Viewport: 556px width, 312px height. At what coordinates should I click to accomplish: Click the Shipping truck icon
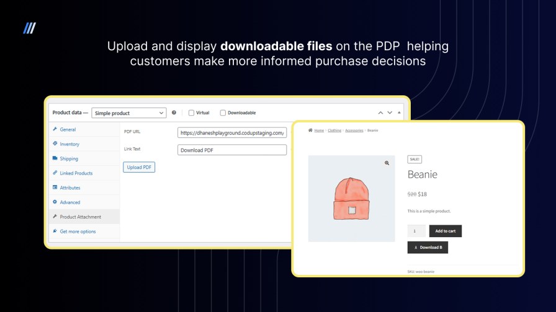[x=55, y=158]
